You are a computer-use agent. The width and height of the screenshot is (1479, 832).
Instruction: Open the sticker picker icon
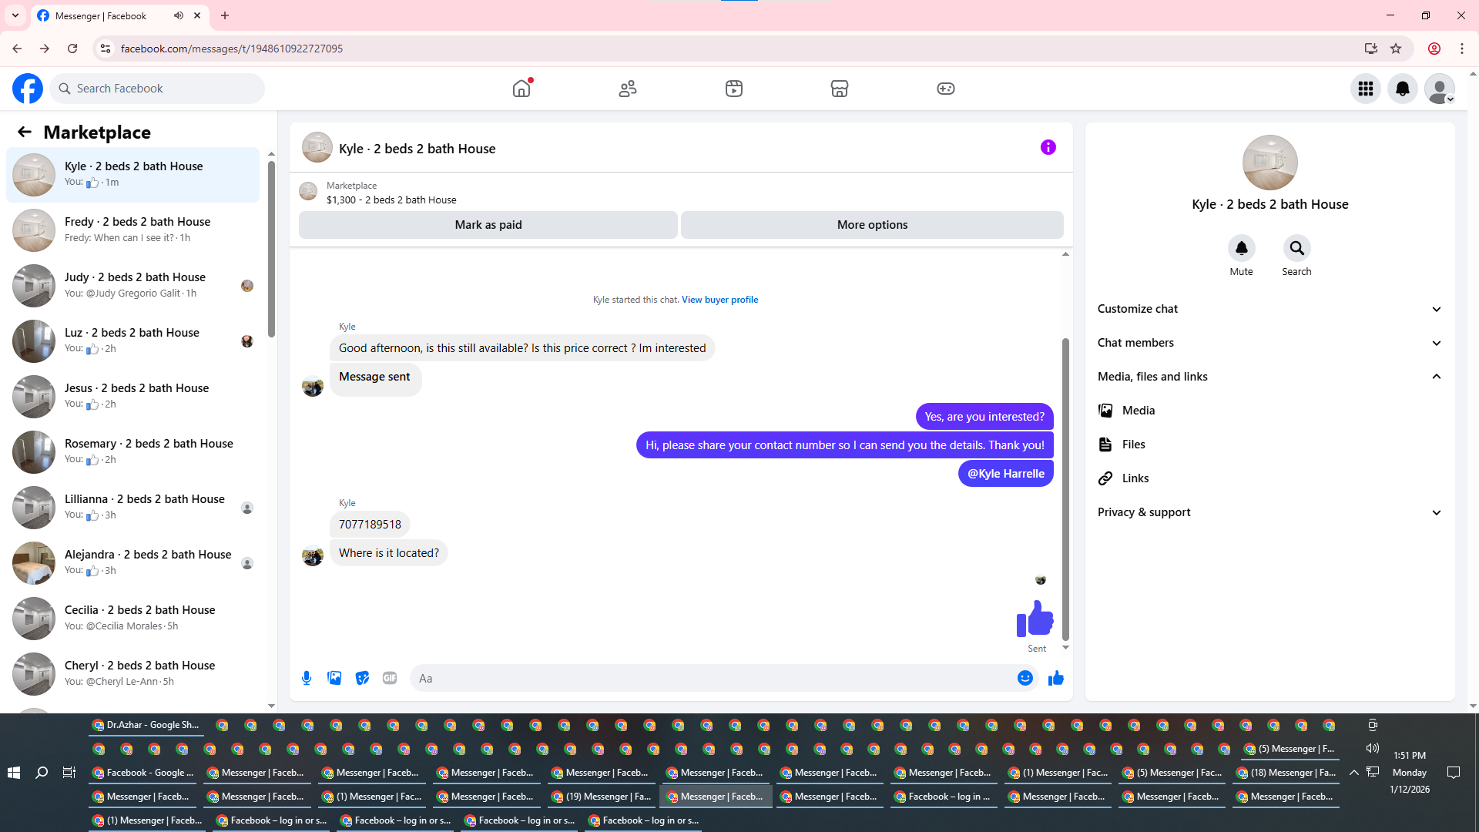coord(362,678)
